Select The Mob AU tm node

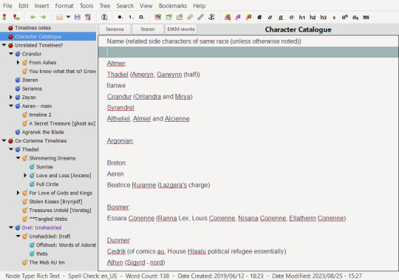(47, 262)
